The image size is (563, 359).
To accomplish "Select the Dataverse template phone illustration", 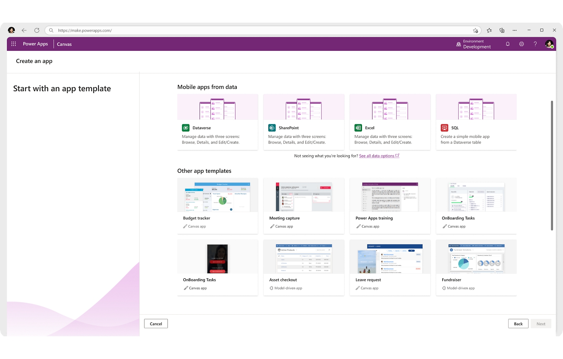I will [218, 109].
